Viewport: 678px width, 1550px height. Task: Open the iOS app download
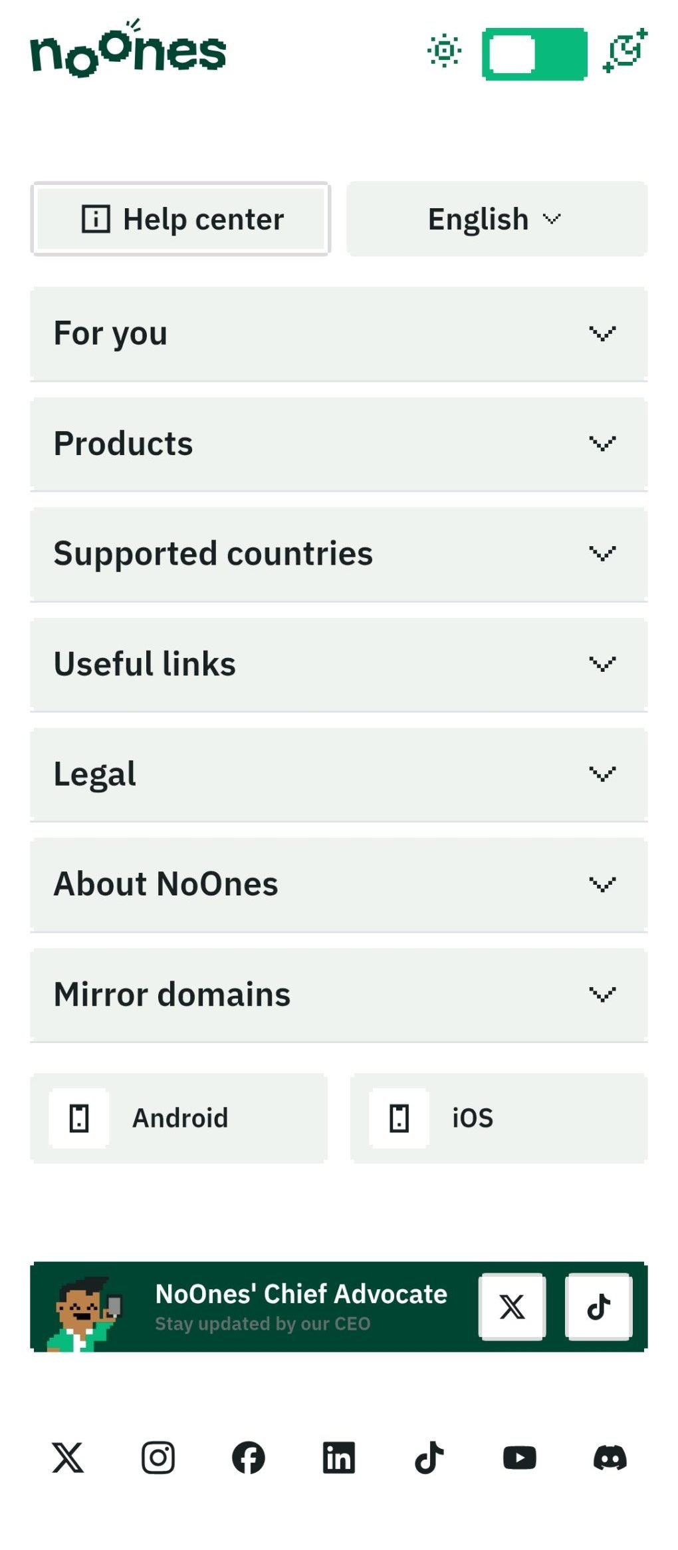pyautogui.click(x=499, y=1118)
